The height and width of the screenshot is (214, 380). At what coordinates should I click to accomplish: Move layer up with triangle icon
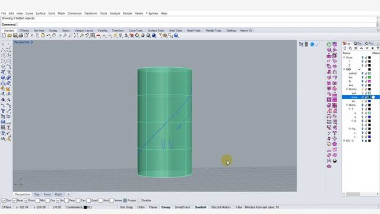click(x=362, y=48)
